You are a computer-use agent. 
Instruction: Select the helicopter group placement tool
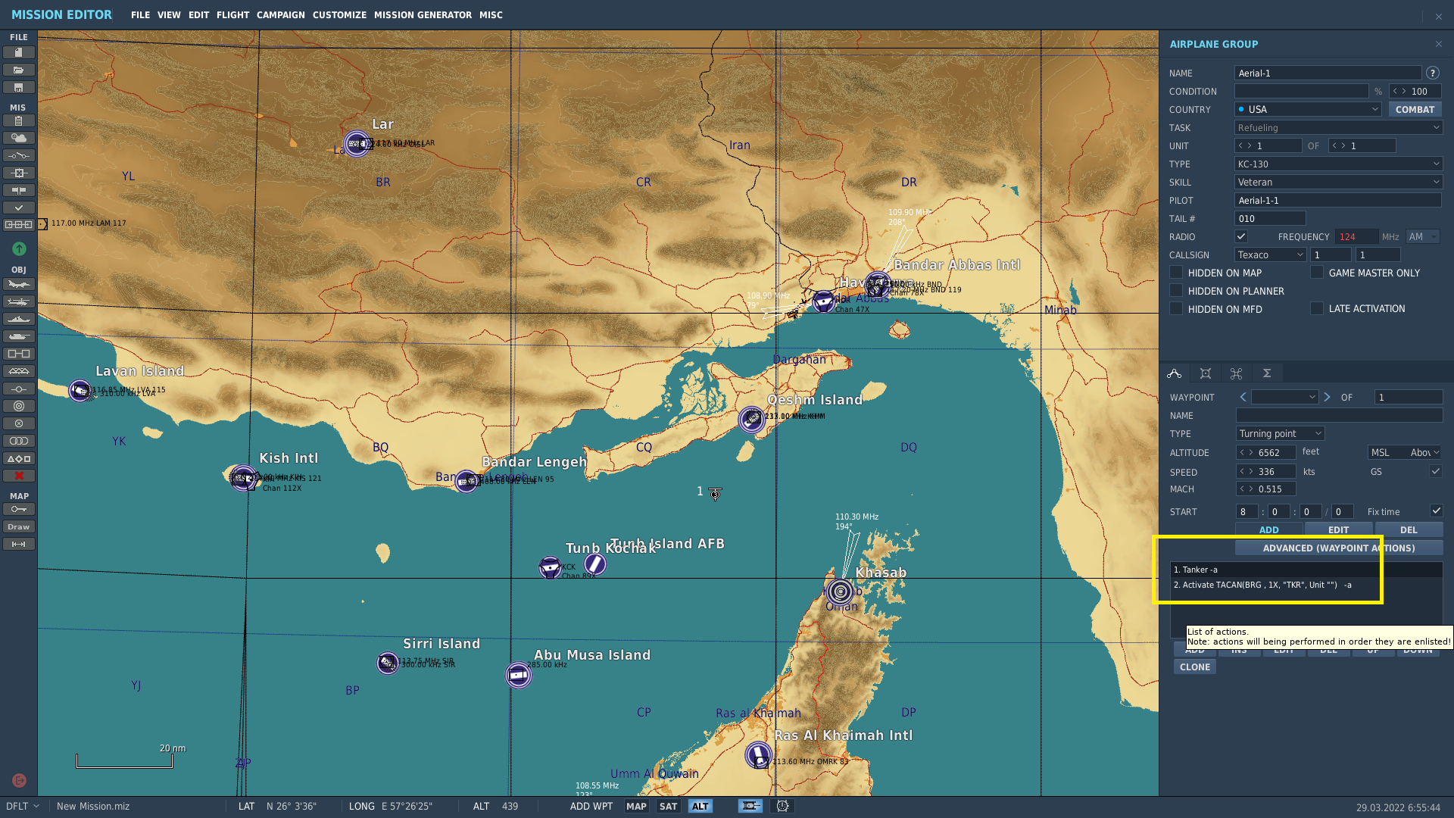[x=19, y=301]
